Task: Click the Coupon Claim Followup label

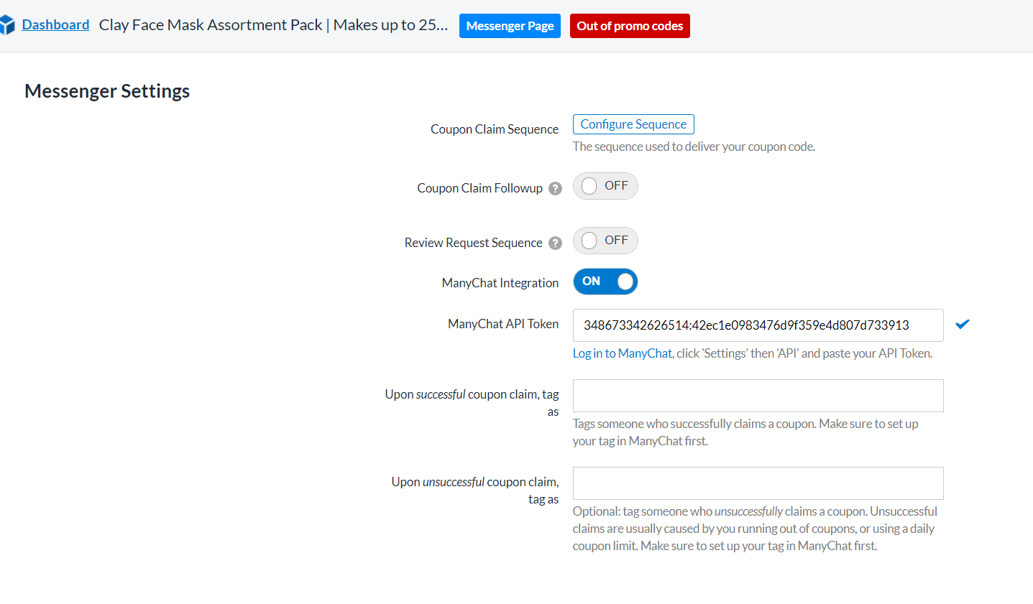Action: coord(479,188)
